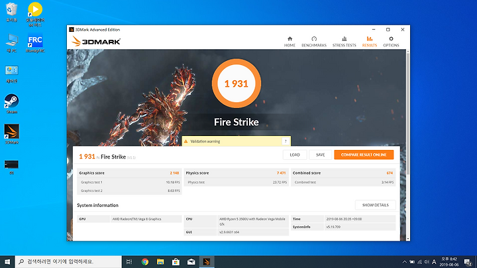Click the Combined test row
The width and height of the screenshot is (477, 268).
(343, 182)
